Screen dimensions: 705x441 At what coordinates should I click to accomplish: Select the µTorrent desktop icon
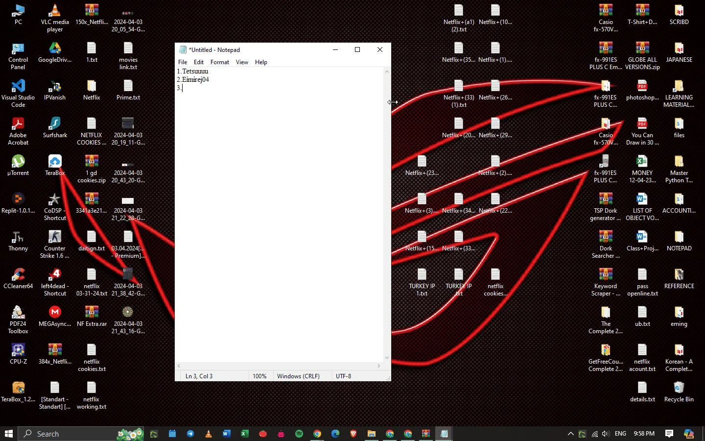pos(18,165)
